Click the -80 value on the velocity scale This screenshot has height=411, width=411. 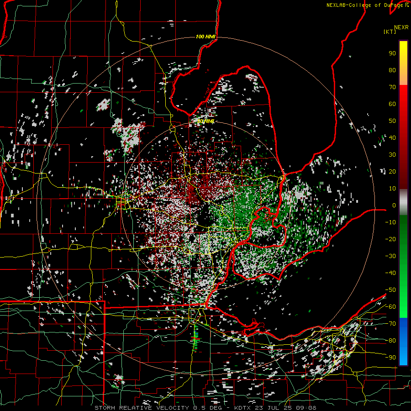(x=390, y=341)
